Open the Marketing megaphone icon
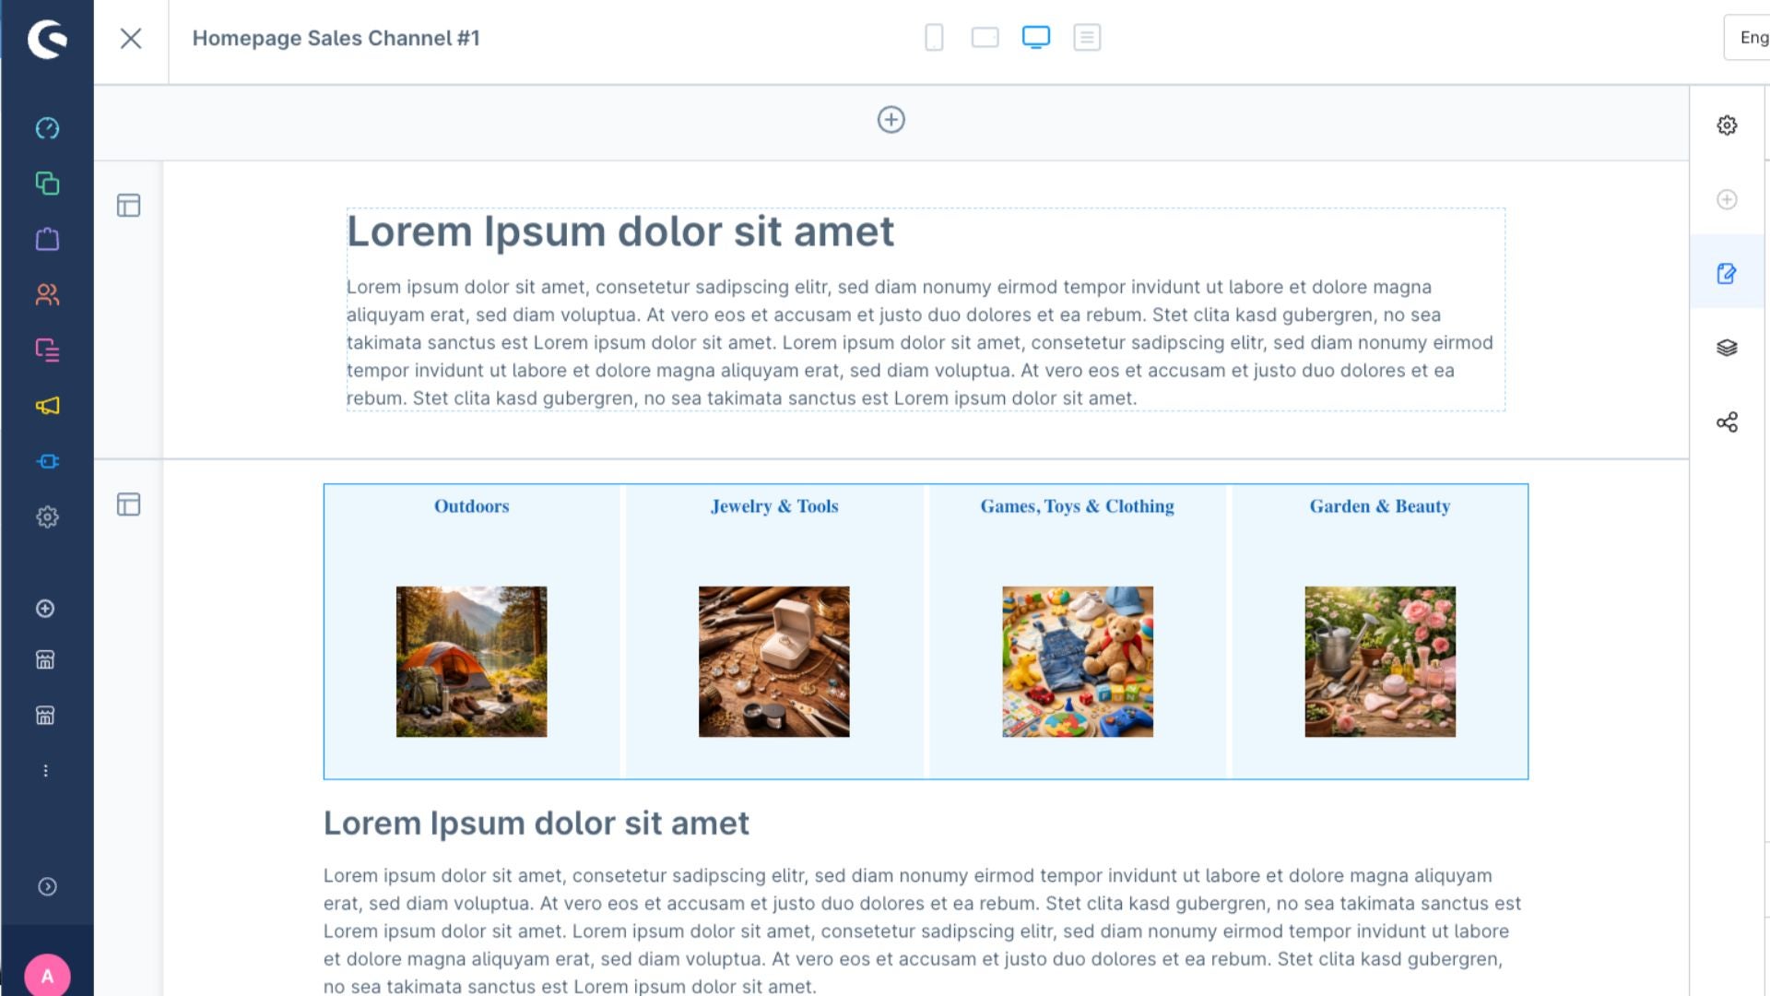Screen dimensions: 1770x996 pyautogui.click(x=46, y=406)
